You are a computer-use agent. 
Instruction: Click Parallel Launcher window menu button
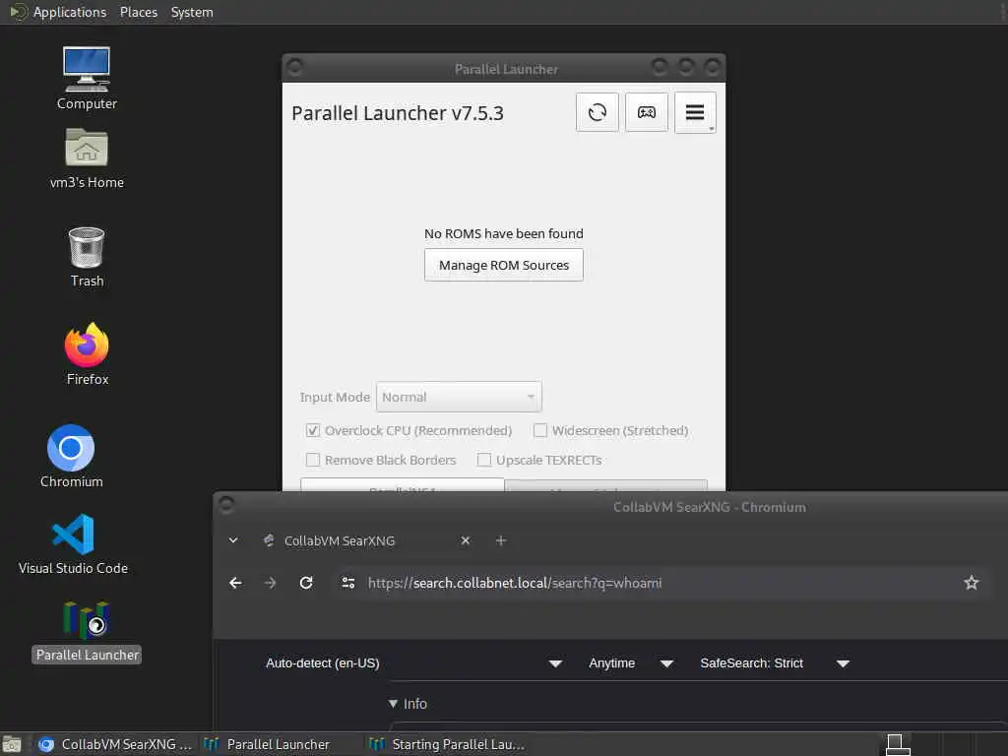295,66
